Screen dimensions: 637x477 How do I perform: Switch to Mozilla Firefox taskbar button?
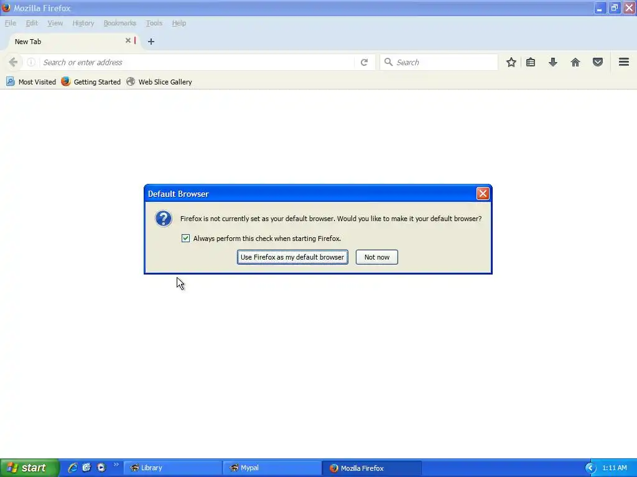click(x=371, y=468)
